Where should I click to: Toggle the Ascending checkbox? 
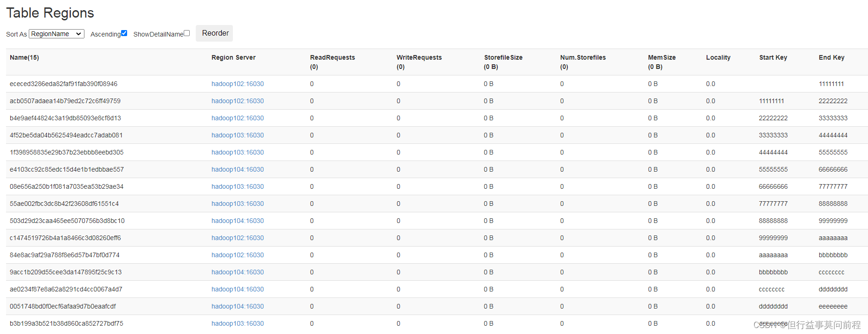coord(124,33)
